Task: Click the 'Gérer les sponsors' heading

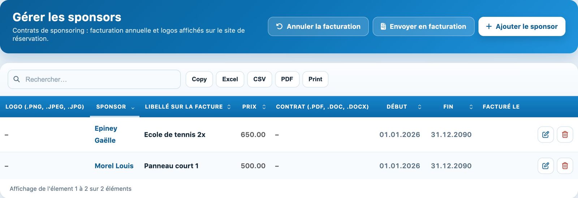Action: 67,17
